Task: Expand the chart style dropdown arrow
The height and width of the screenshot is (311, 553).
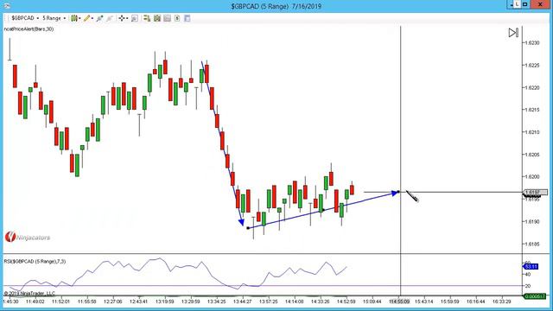Action: (79, 18)
